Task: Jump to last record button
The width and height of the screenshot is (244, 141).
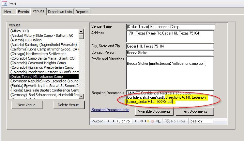Action: [x=141, y=121]
